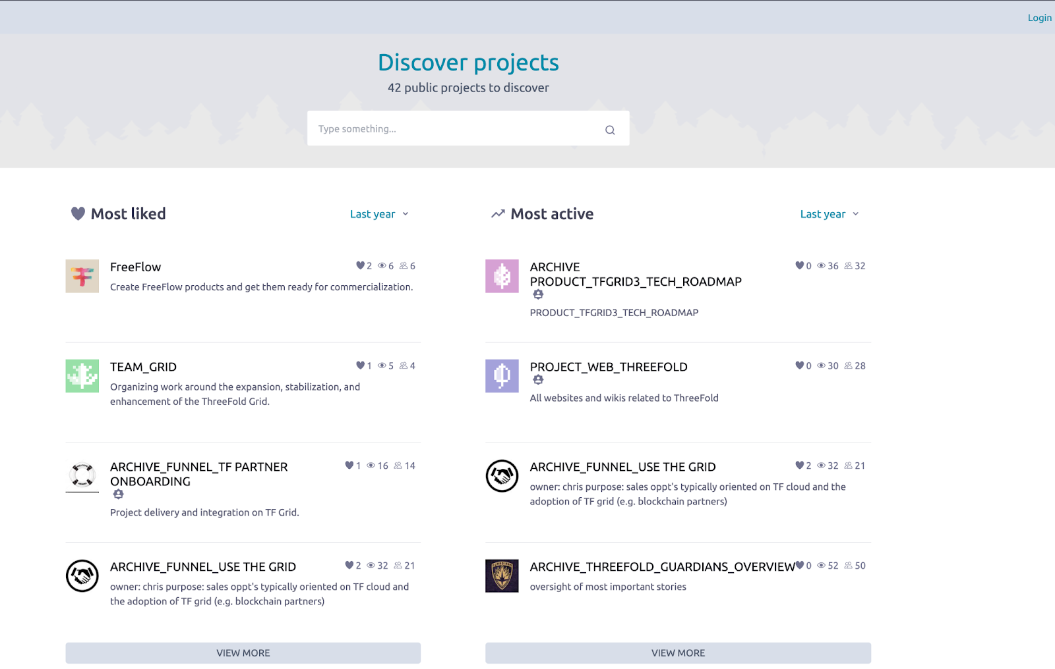Open Most active Last year dropdown
Viewport: 1055px width, 669px height.
(x=829, y=214)
